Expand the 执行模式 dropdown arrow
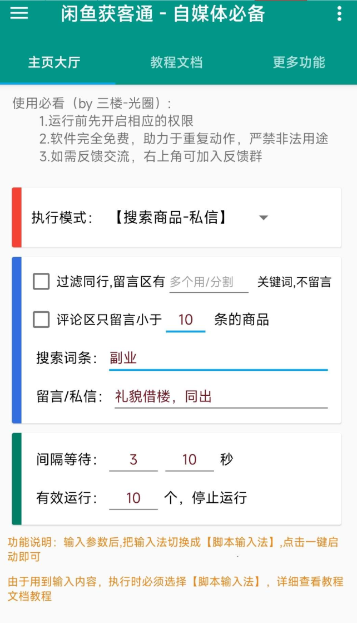This screenshot has height=623, width=357. point(263,218)
